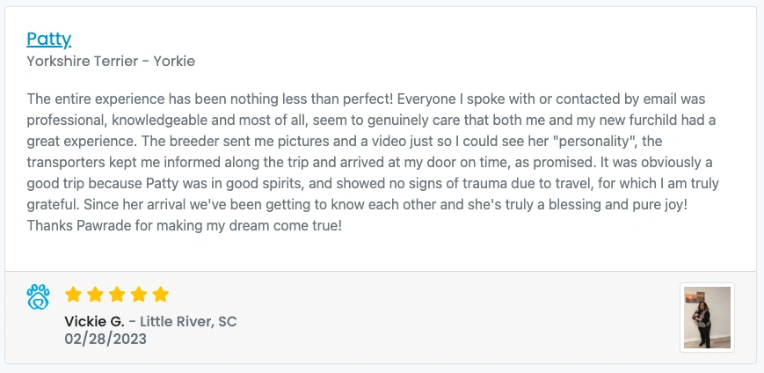
Task: Click the blue paw heart logo icon
Action: (38, 297)
